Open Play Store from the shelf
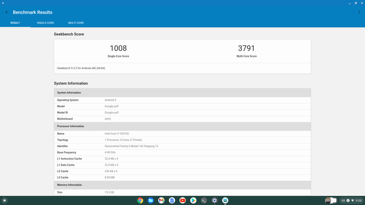Screen dimensions: 365x205 193,200
